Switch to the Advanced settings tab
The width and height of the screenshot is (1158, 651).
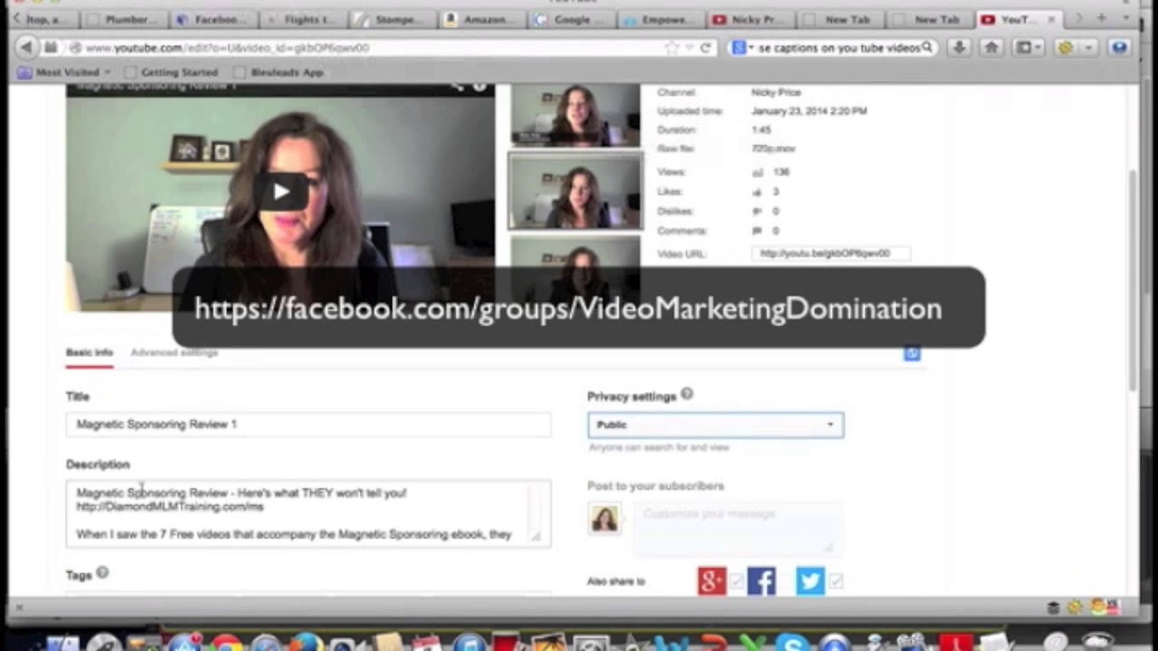pos(174,352)
